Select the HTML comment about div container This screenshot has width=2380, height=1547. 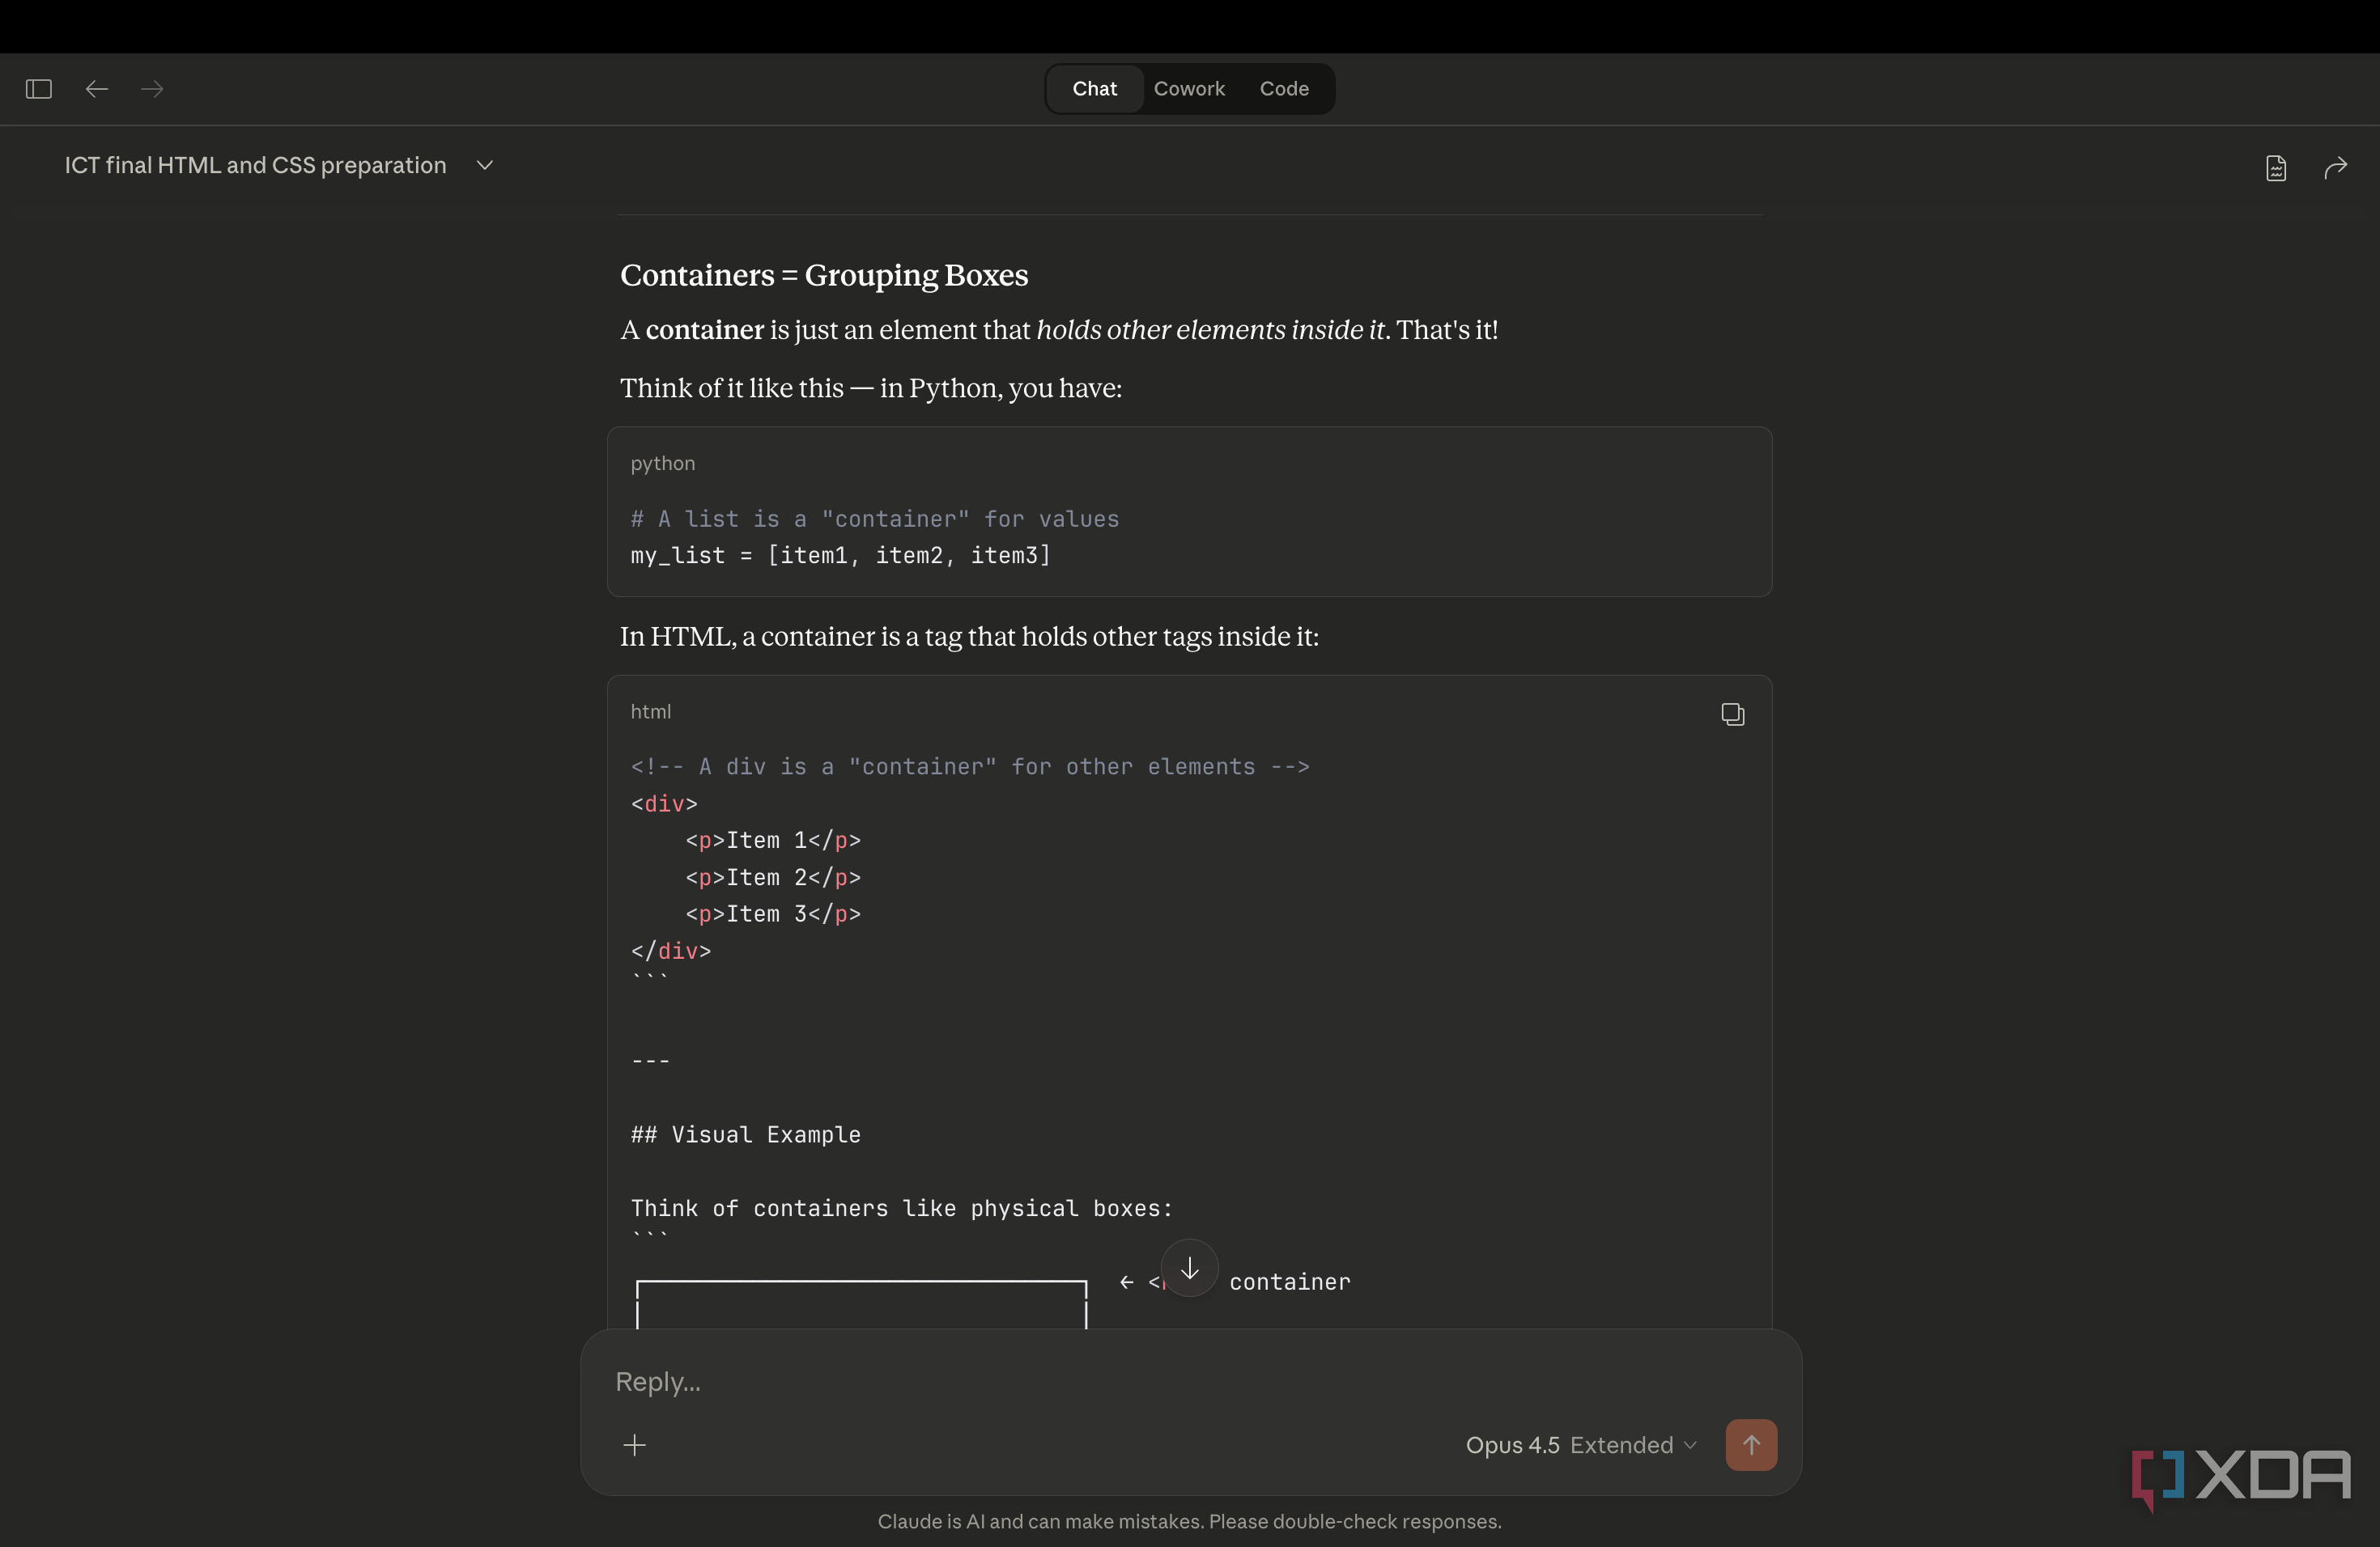969,766
